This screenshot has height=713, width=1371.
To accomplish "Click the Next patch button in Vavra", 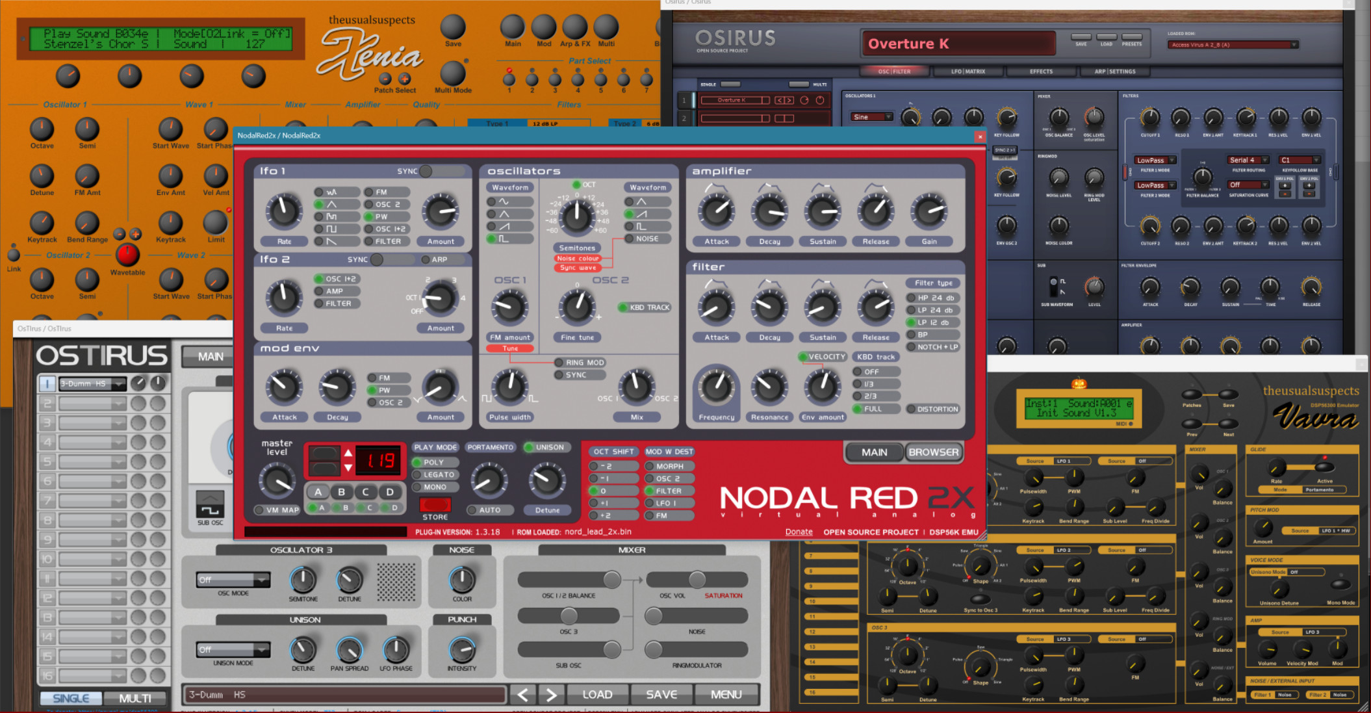I will tap(1228, 424).
